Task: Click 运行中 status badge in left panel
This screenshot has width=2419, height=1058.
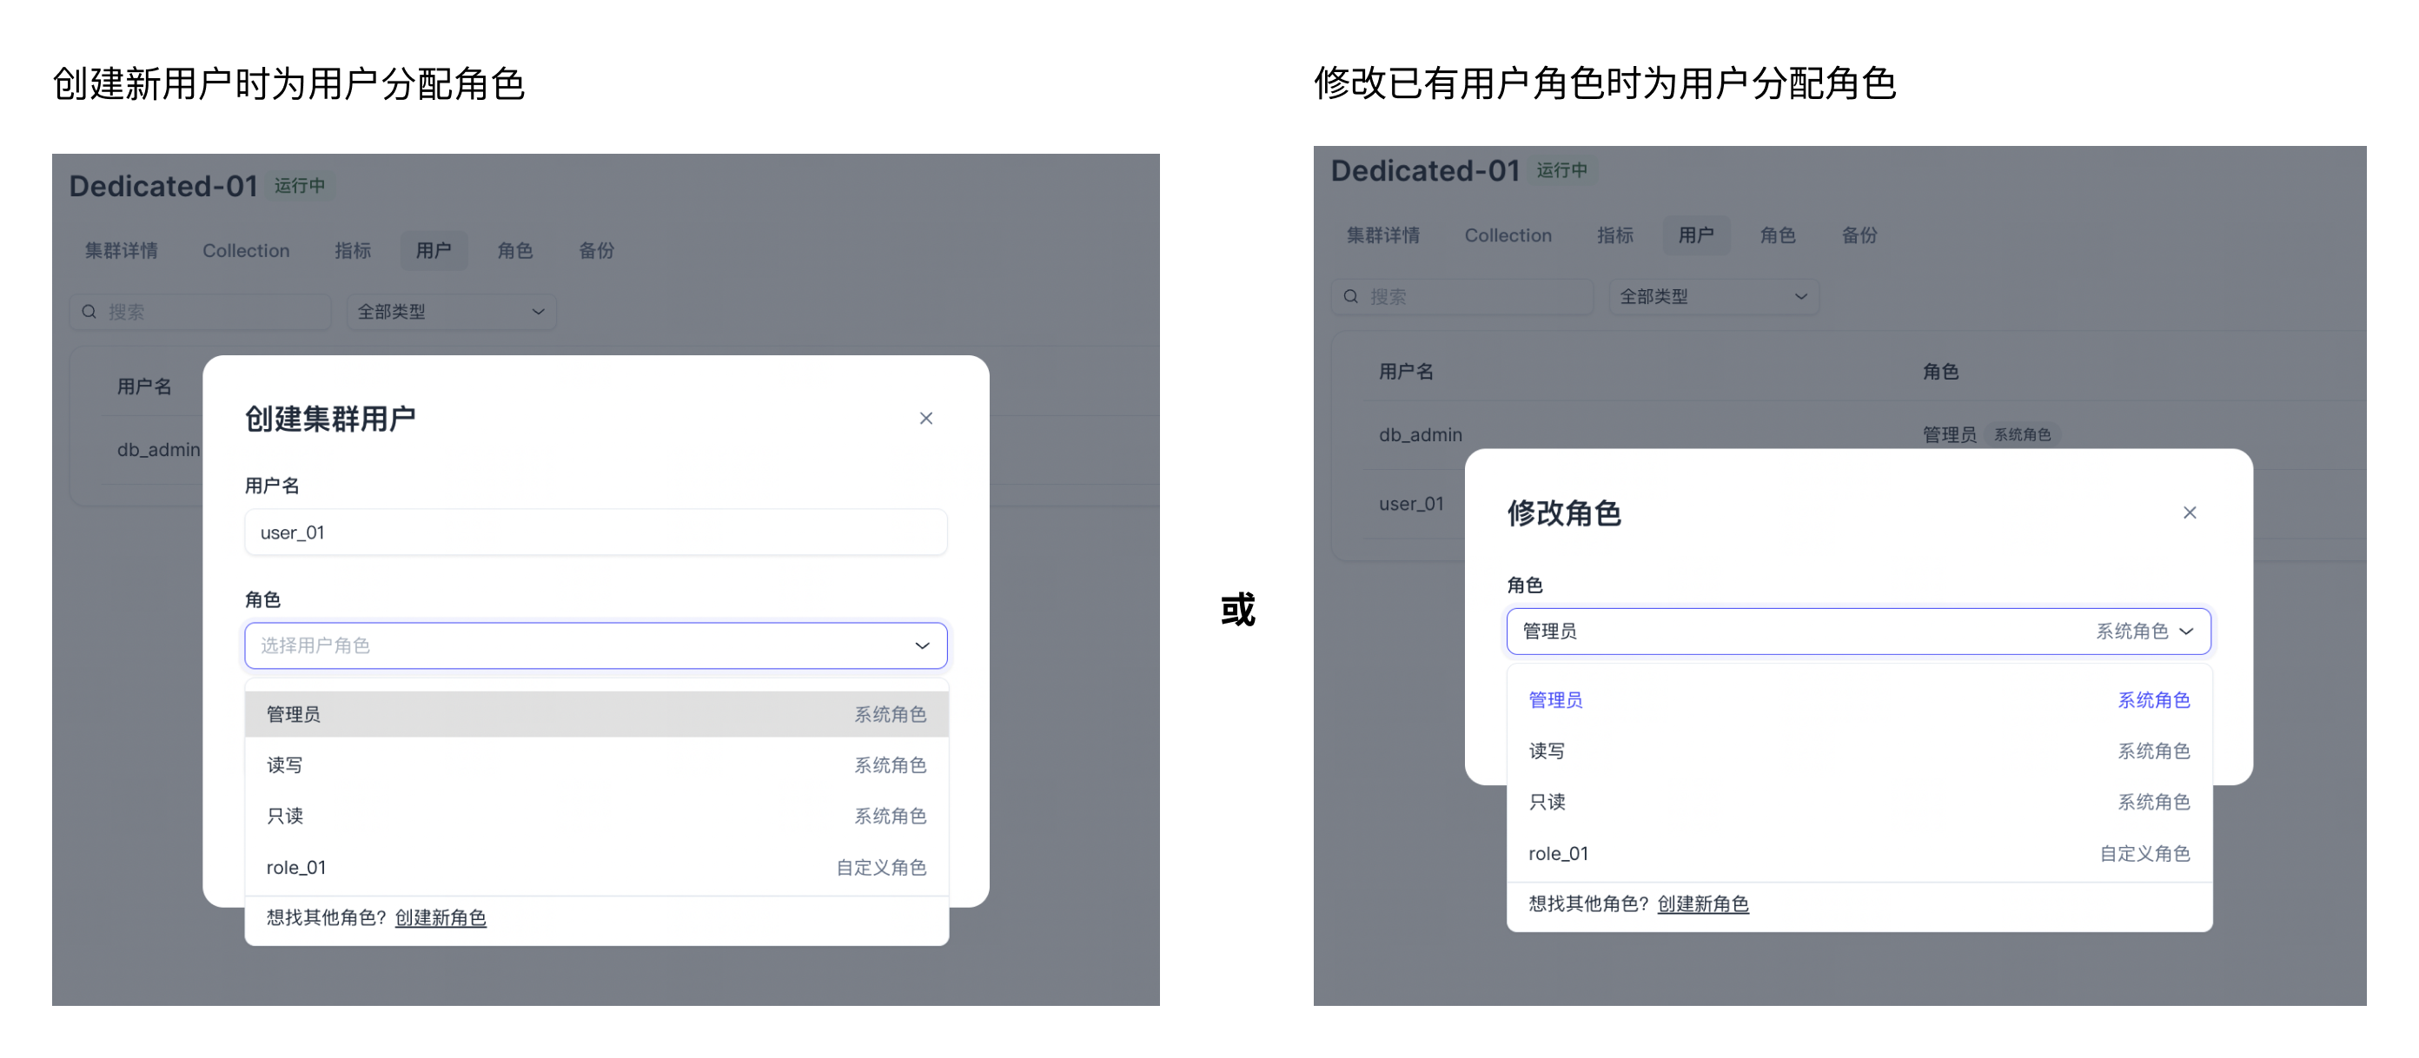Action: [300, 186]
